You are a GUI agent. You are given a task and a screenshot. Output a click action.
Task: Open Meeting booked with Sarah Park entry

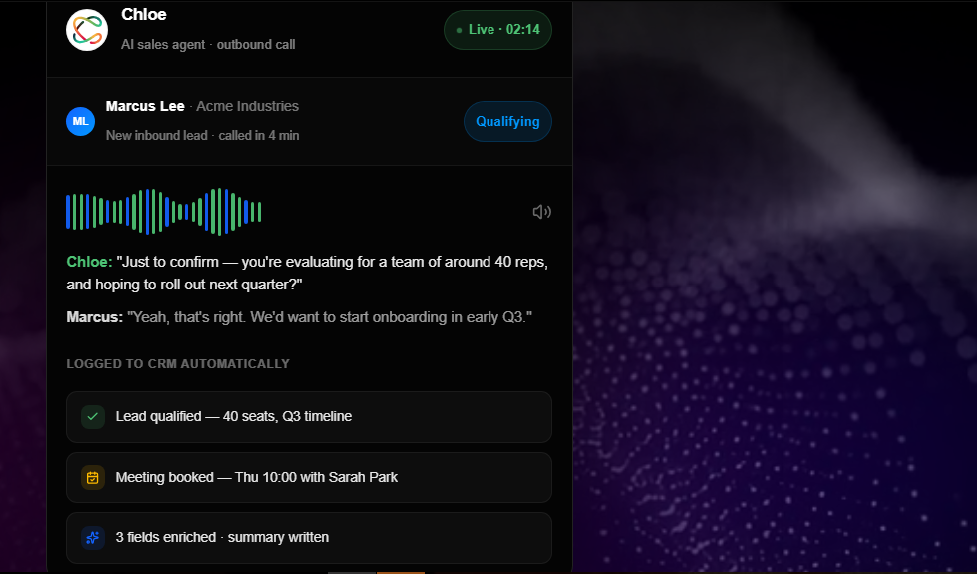(309, 477)
